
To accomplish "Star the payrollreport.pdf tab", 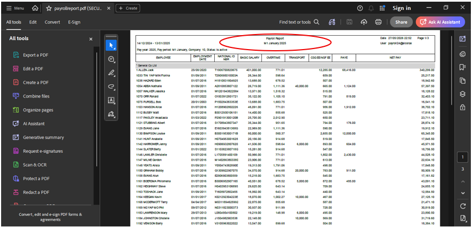I will pyautogui.click(x=49, y=8).
